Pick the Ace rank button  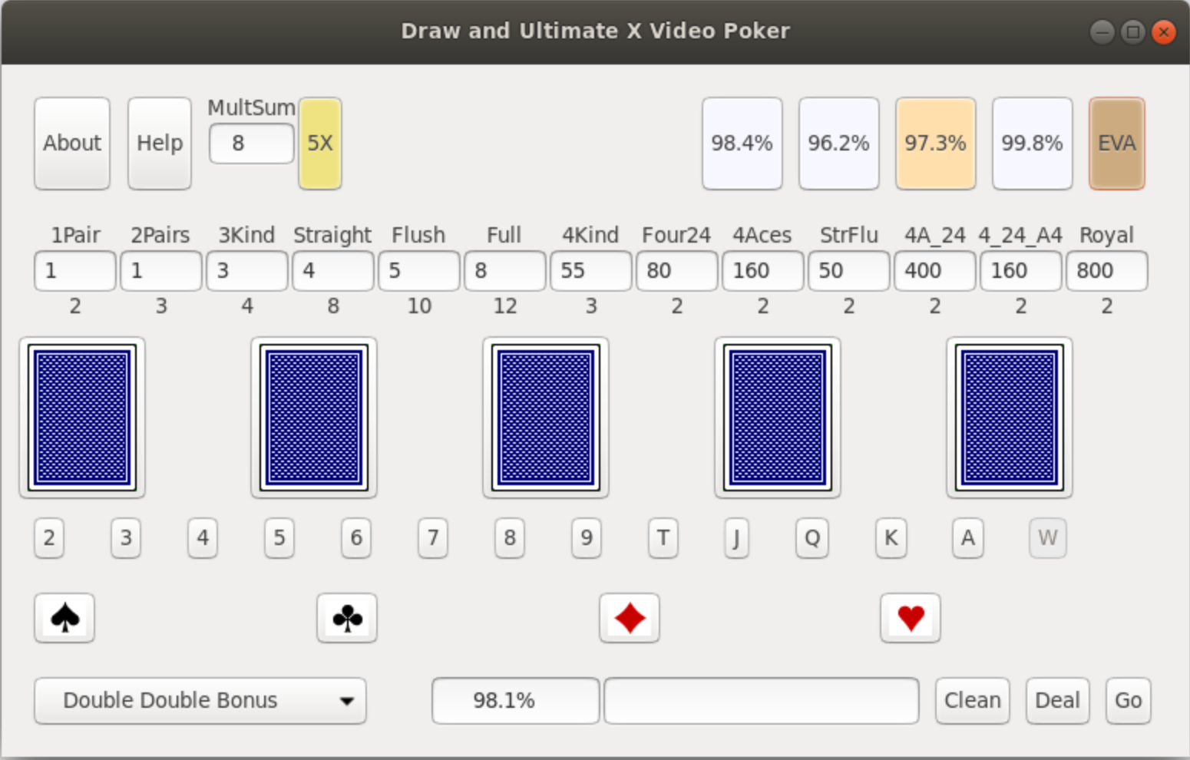click(968, 537)
